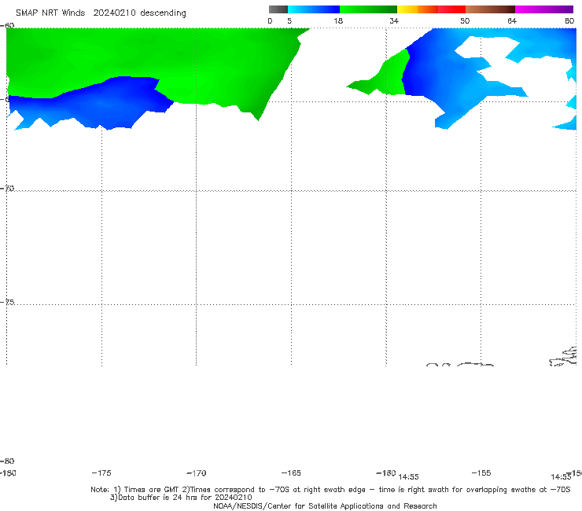Pick the magenta 64-80 color bar segment
The height and width of the screenshot is (511, 582).
pyautogui.click(x=544, y=9)
